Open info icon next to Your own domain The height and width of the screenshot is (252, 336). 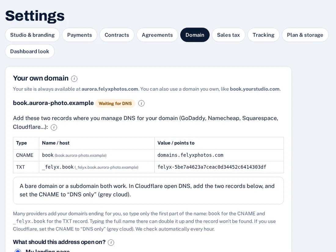click(74, 79)
